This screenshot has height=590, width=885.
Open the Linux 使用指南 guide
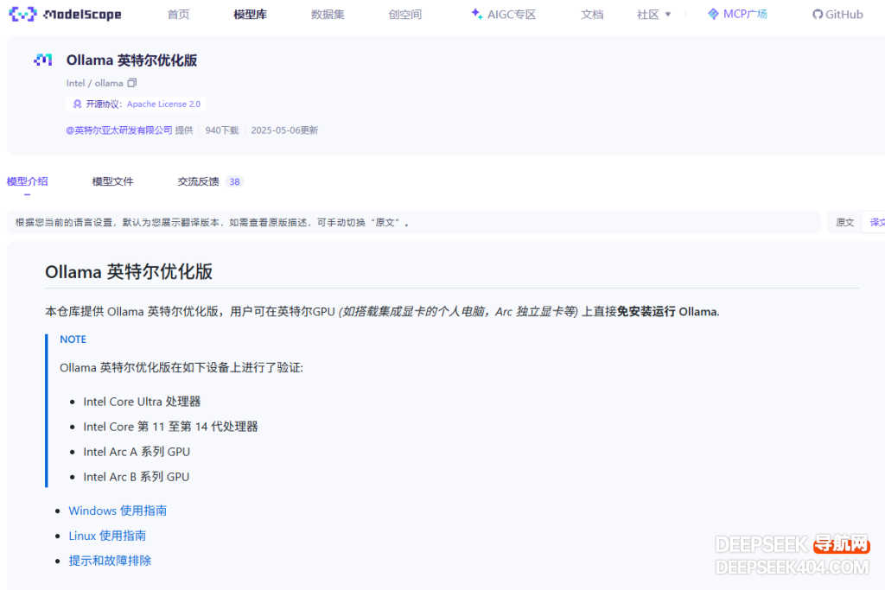(x=107, y=536)
